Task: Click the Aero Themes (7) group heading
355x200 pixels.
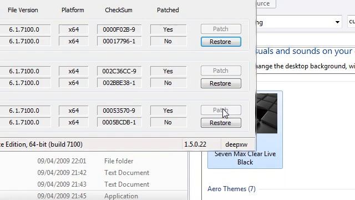Action: click(x=231, y=189)
